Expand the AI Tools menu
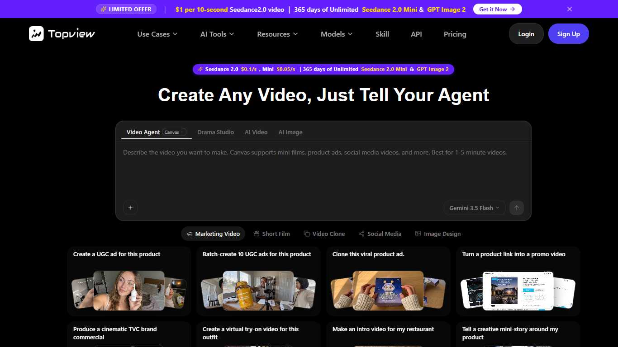The height and width of the screenshot is (347, 618). pyautogui.click(x=217, y=34)
